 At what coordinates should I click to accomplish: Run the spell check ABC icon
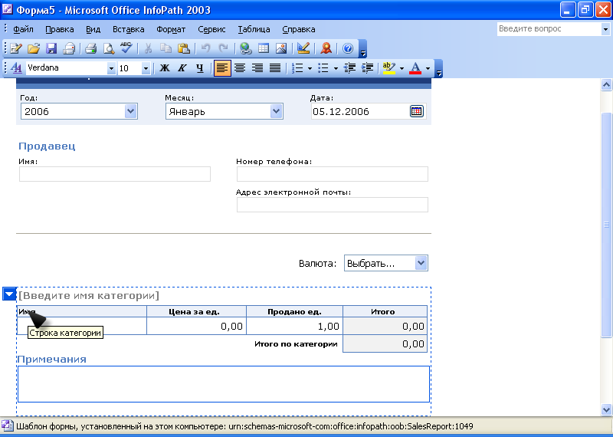[x=126, y=48]
